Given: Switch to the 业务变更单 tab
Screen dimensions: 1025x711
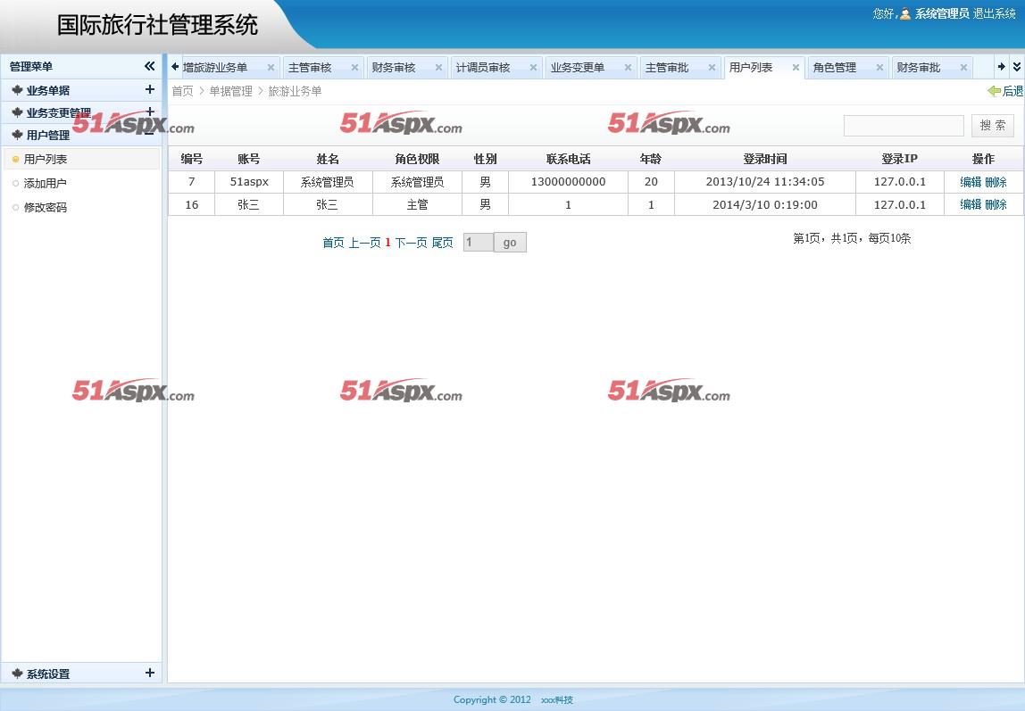Looking at the screenshot, I should tap(577, 68).
